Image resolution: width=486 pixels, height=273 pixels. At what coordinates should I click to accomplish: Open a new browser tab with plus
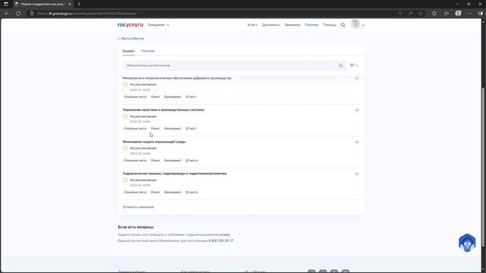point(79,4)
